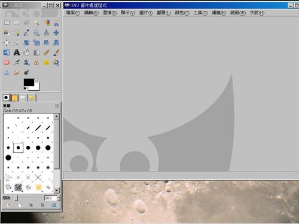Open the 顏色(C) Colors menu
Image resolution: width=299 pixels, height=224 pixels.
(182, 13)
